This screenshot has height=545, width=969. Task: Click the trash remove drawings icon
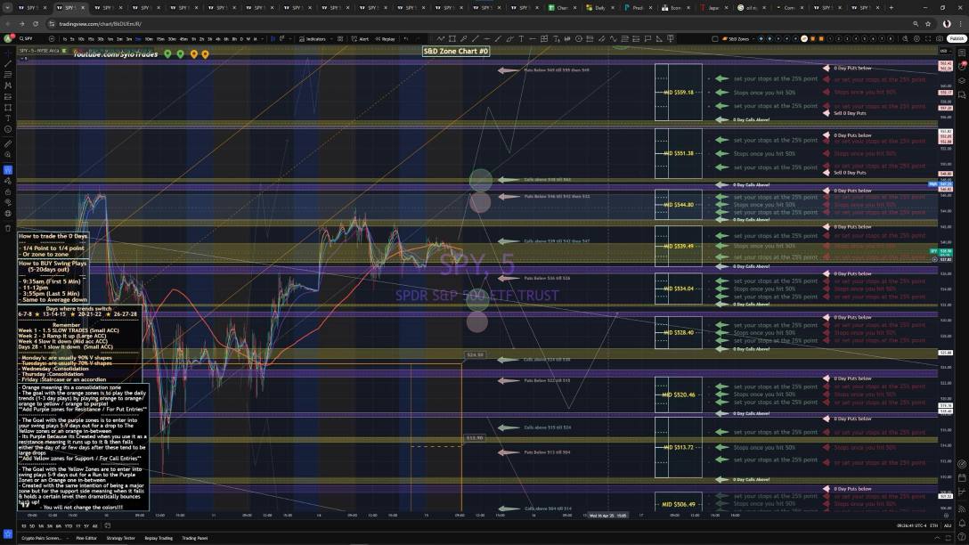pos(7,228)
